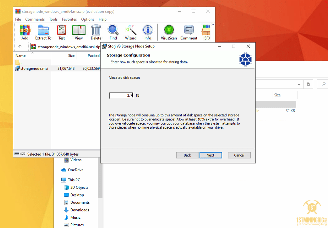Open the Options menu
Image resolution: width=328 pixels, height=228 pixels.
click(88, 19)
